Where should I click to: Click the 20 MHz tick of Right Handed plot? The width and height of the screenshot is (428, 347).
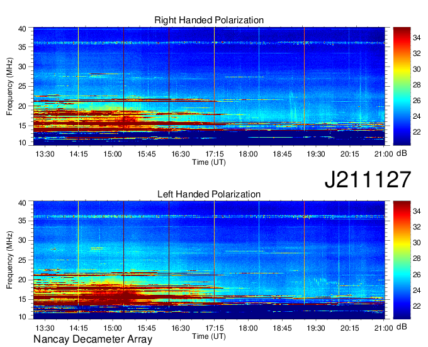coord(22,106)
